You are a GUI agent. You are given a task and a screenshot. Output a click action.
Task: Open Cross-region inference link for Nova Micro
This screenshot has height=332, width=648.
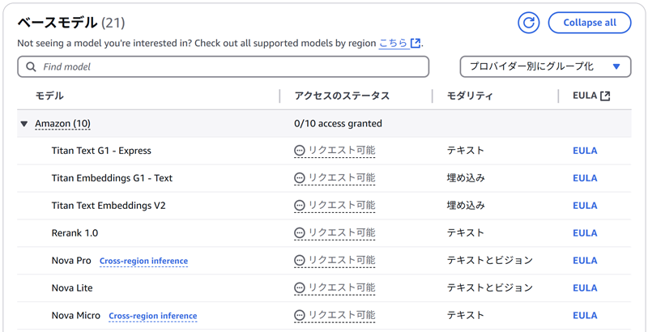click(x=152, y=316)
